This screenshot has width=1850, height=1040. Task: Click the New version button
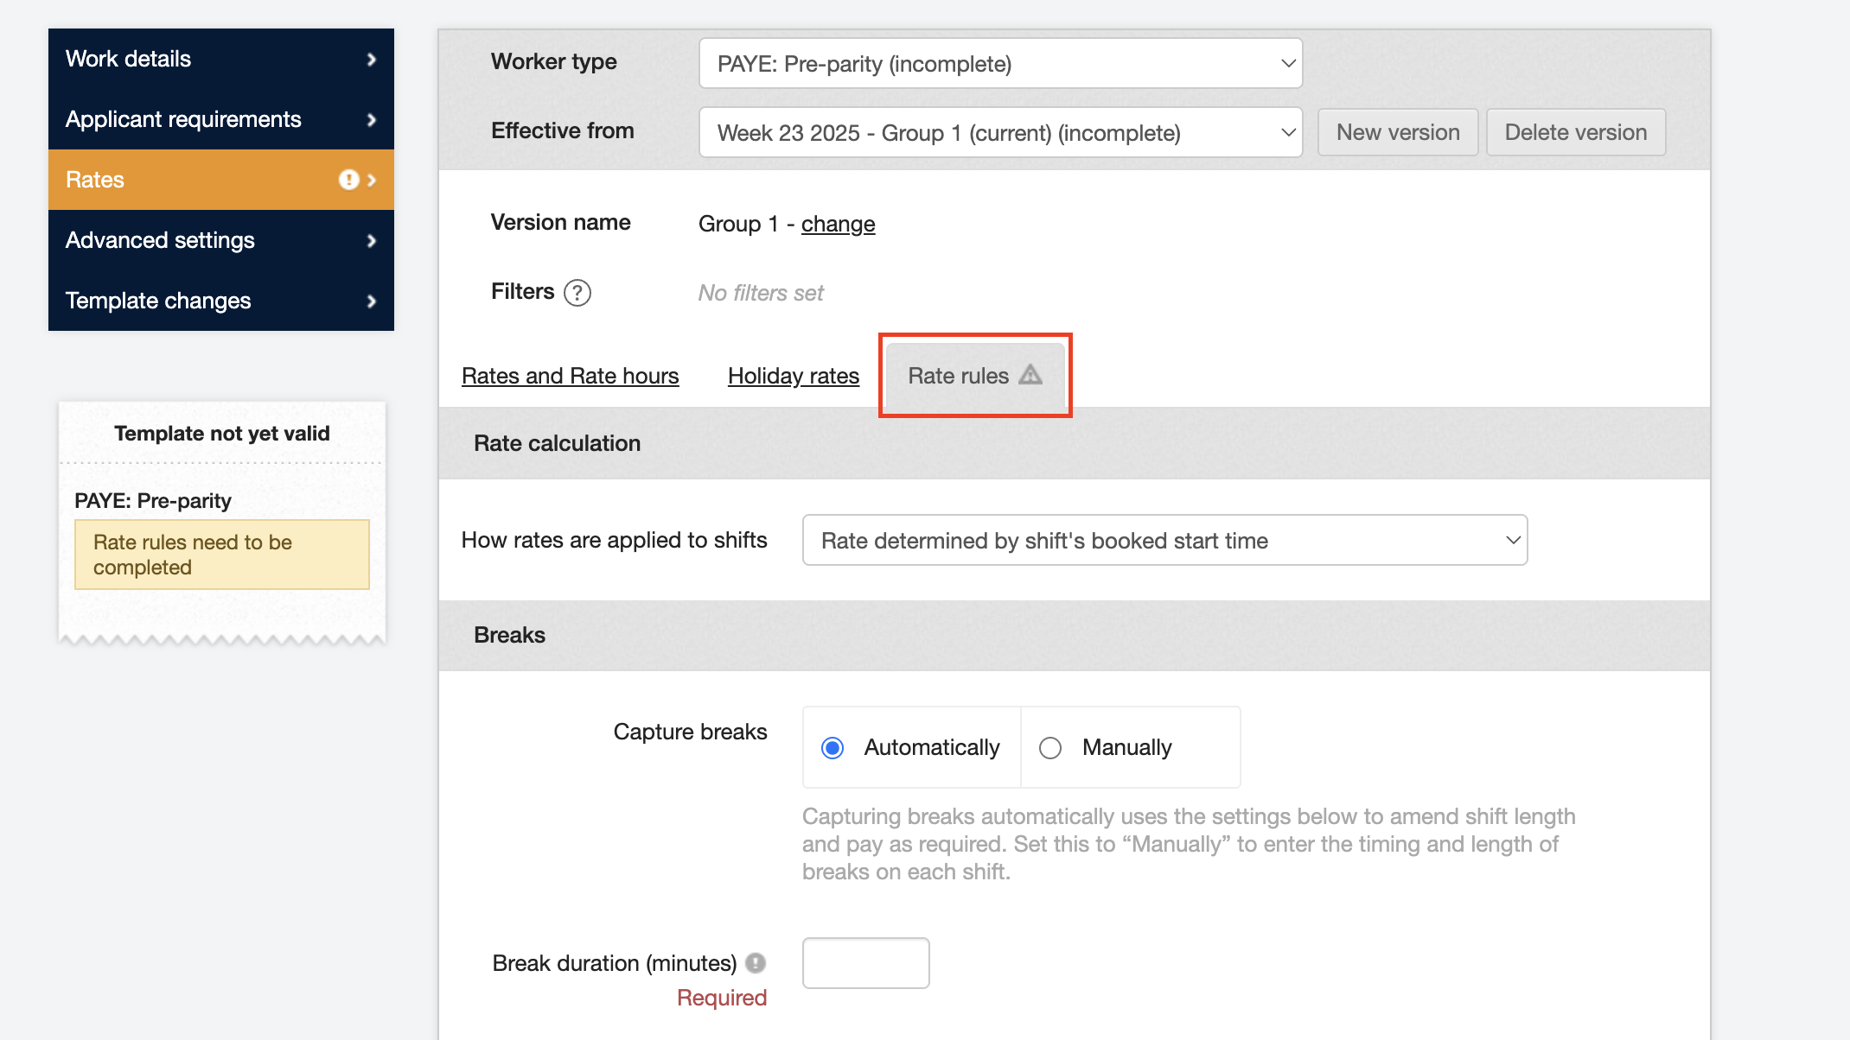(x=1397, y=132)
